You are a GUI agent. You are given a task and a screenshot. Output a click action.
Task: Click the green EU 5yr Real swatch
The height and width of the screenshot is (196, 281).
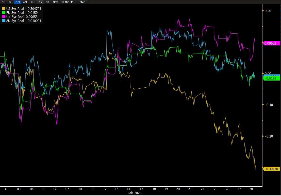4,13
